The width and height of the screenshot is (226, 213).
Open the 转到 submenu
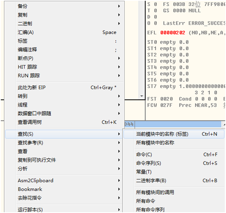64,96
